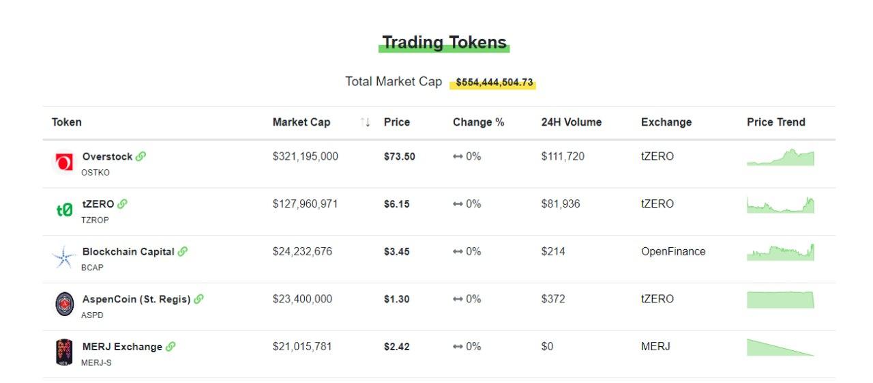Open the link icon beside AspenCoin
873x383 pixels.
point(198,299)
